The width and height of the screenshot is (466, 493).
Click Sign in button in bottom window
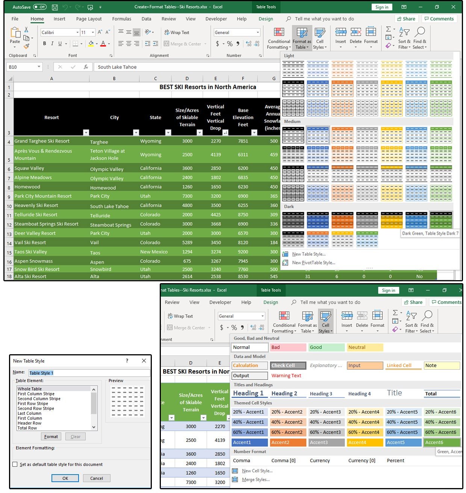388,290
